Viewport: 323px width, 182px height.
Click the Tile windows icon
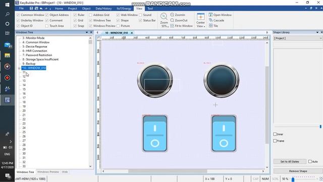click(210, 26)
